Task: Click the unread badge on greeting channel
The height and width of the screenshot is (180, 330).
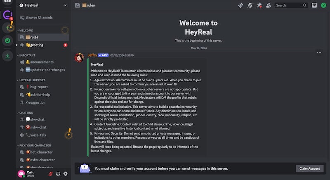Action: coord(66,45)
